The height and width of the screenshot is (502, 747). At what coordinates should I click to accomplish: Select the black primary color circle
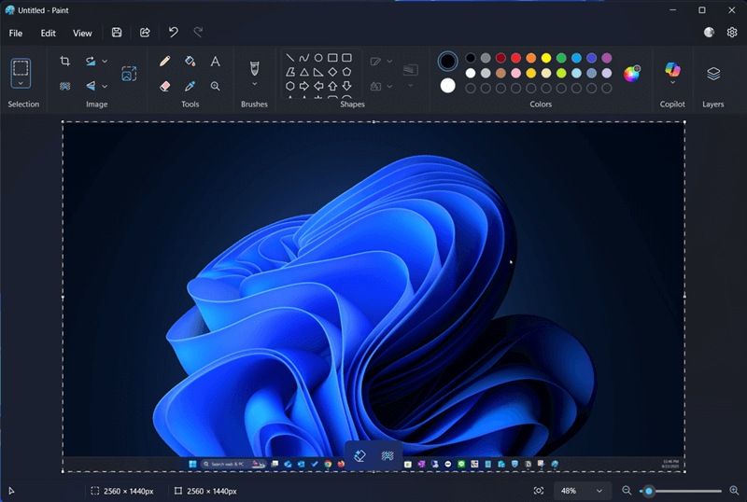tap(447, 61)
